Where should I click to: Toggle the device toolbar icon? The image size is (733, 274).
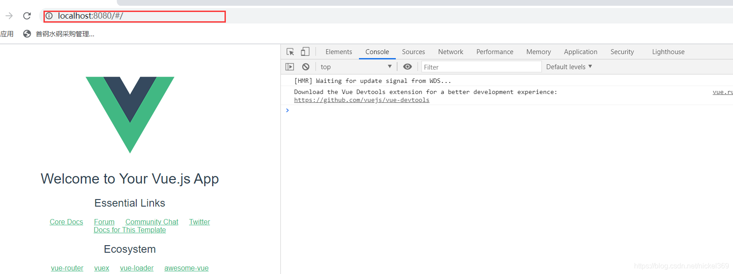pyautogui.click(x=305, y=52)
